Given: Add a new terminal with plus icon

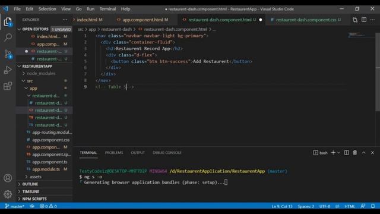Looking at the screenshot, I should [333, 153].
